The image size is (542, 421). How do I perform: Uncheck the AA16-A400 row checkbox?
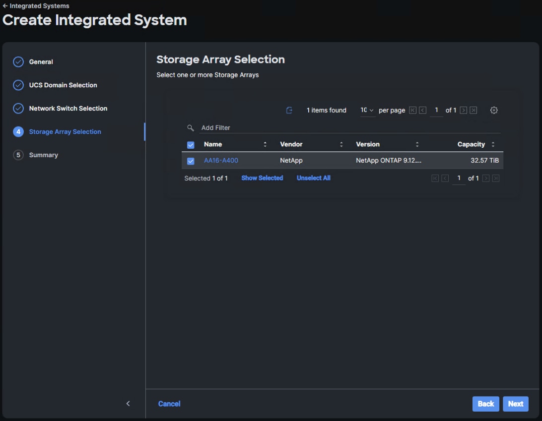(191, 161)
